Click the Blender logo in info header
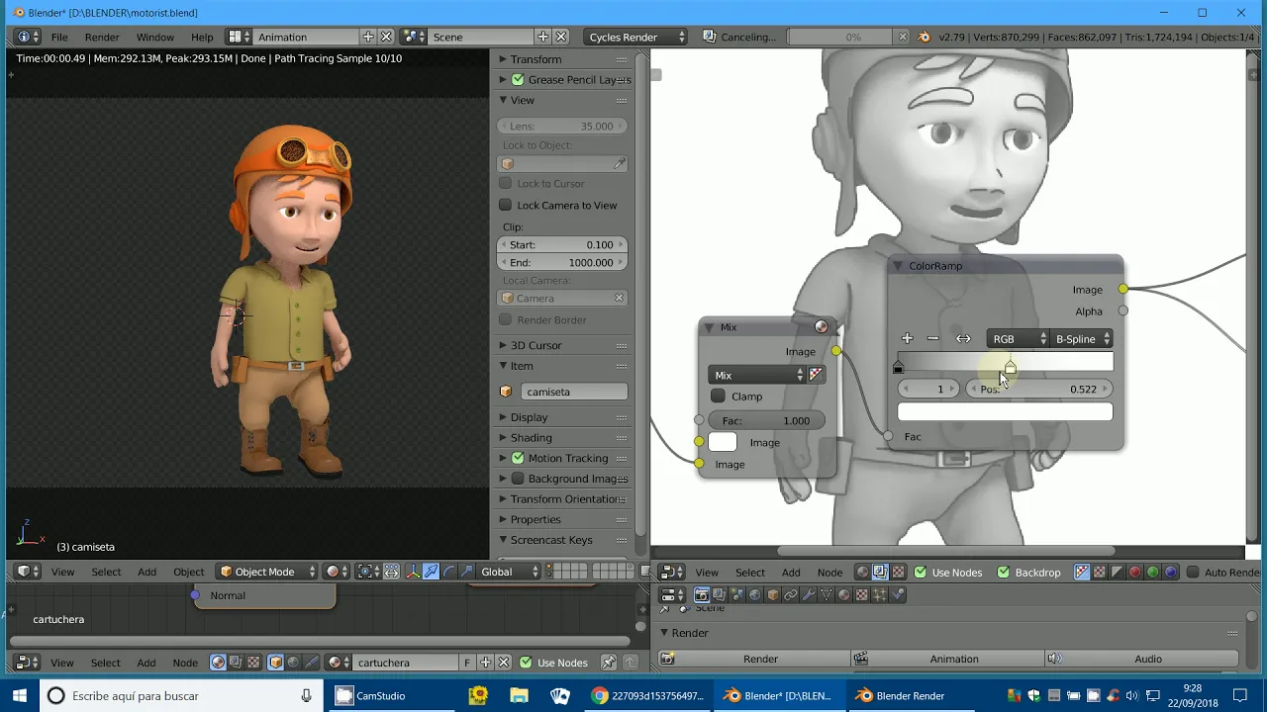This screenshot has height=712, width=1267. tap(925, 37)
